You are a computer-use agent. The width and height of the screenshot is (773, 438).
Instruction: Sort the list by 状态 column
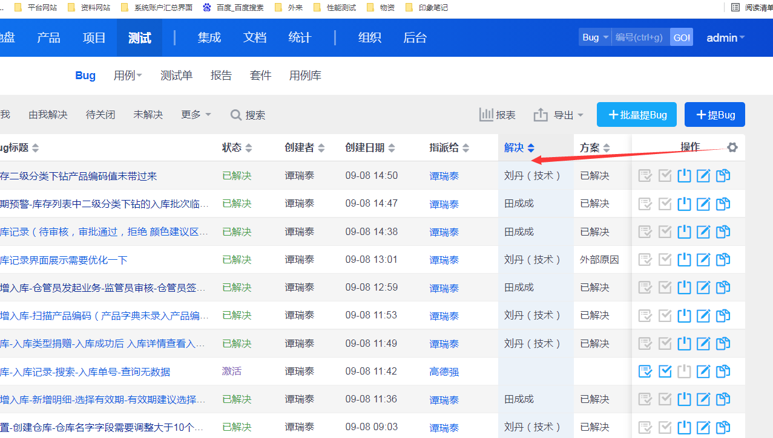tap(237, 148)
